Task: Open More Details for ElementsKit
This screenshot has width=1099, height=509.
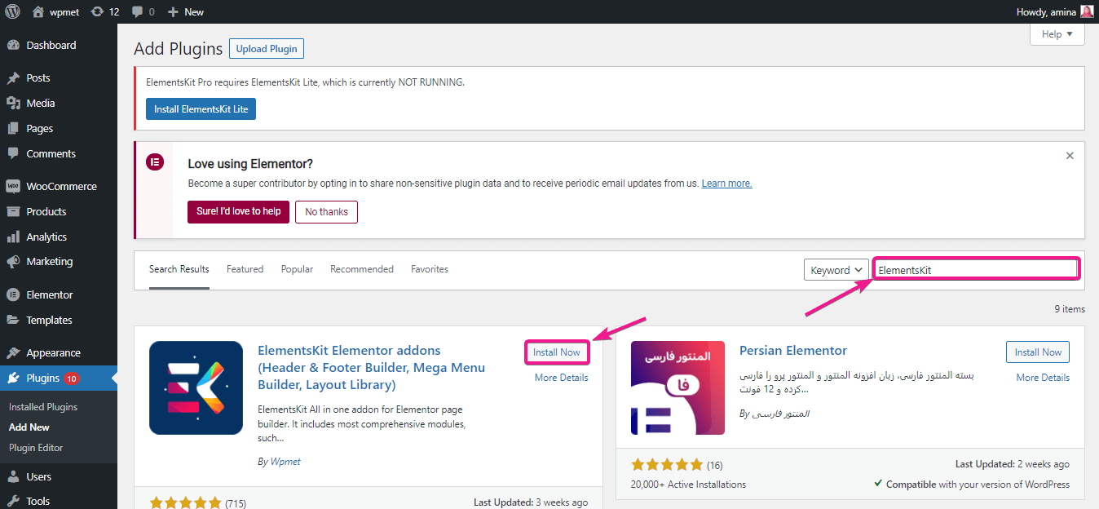Action: [x=562, y=378]
